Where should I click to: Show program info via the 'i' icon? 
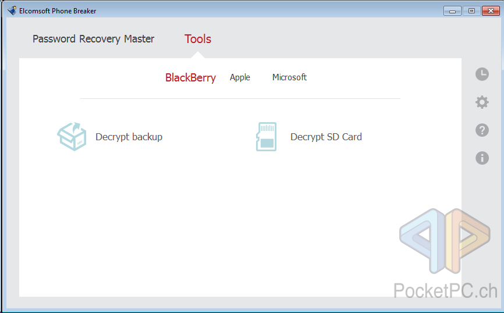coord(482,158)
